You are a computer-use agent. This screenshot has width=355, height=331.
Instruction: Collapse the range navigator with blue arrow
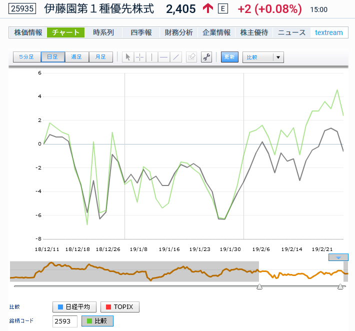338,257
